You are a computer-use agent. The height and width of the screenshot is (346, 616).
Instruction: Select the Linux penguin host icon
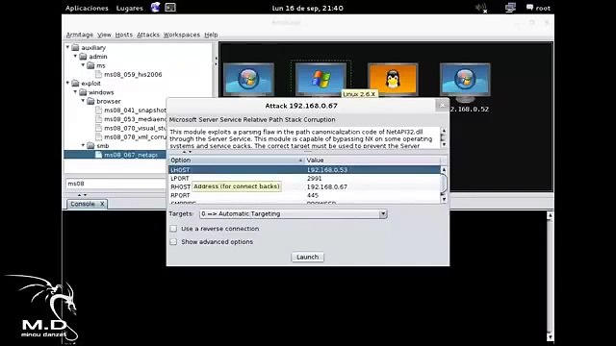tap(393, 79)
